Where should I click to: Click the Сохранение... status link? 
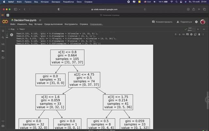pos(96,24)
